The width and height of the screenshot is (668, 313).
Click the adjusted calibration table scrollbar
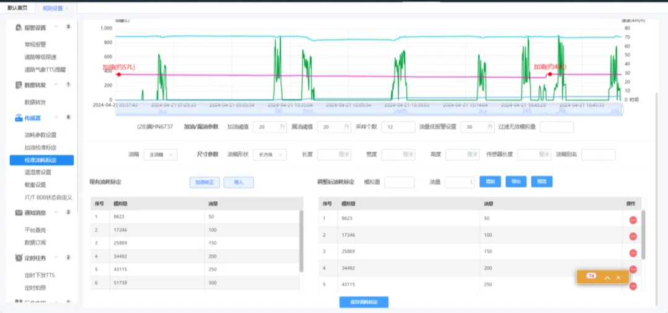643,235
